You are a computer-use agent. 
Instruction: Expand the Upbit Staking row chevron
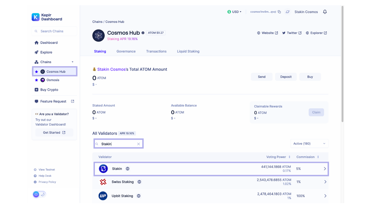tap(325, 196)
